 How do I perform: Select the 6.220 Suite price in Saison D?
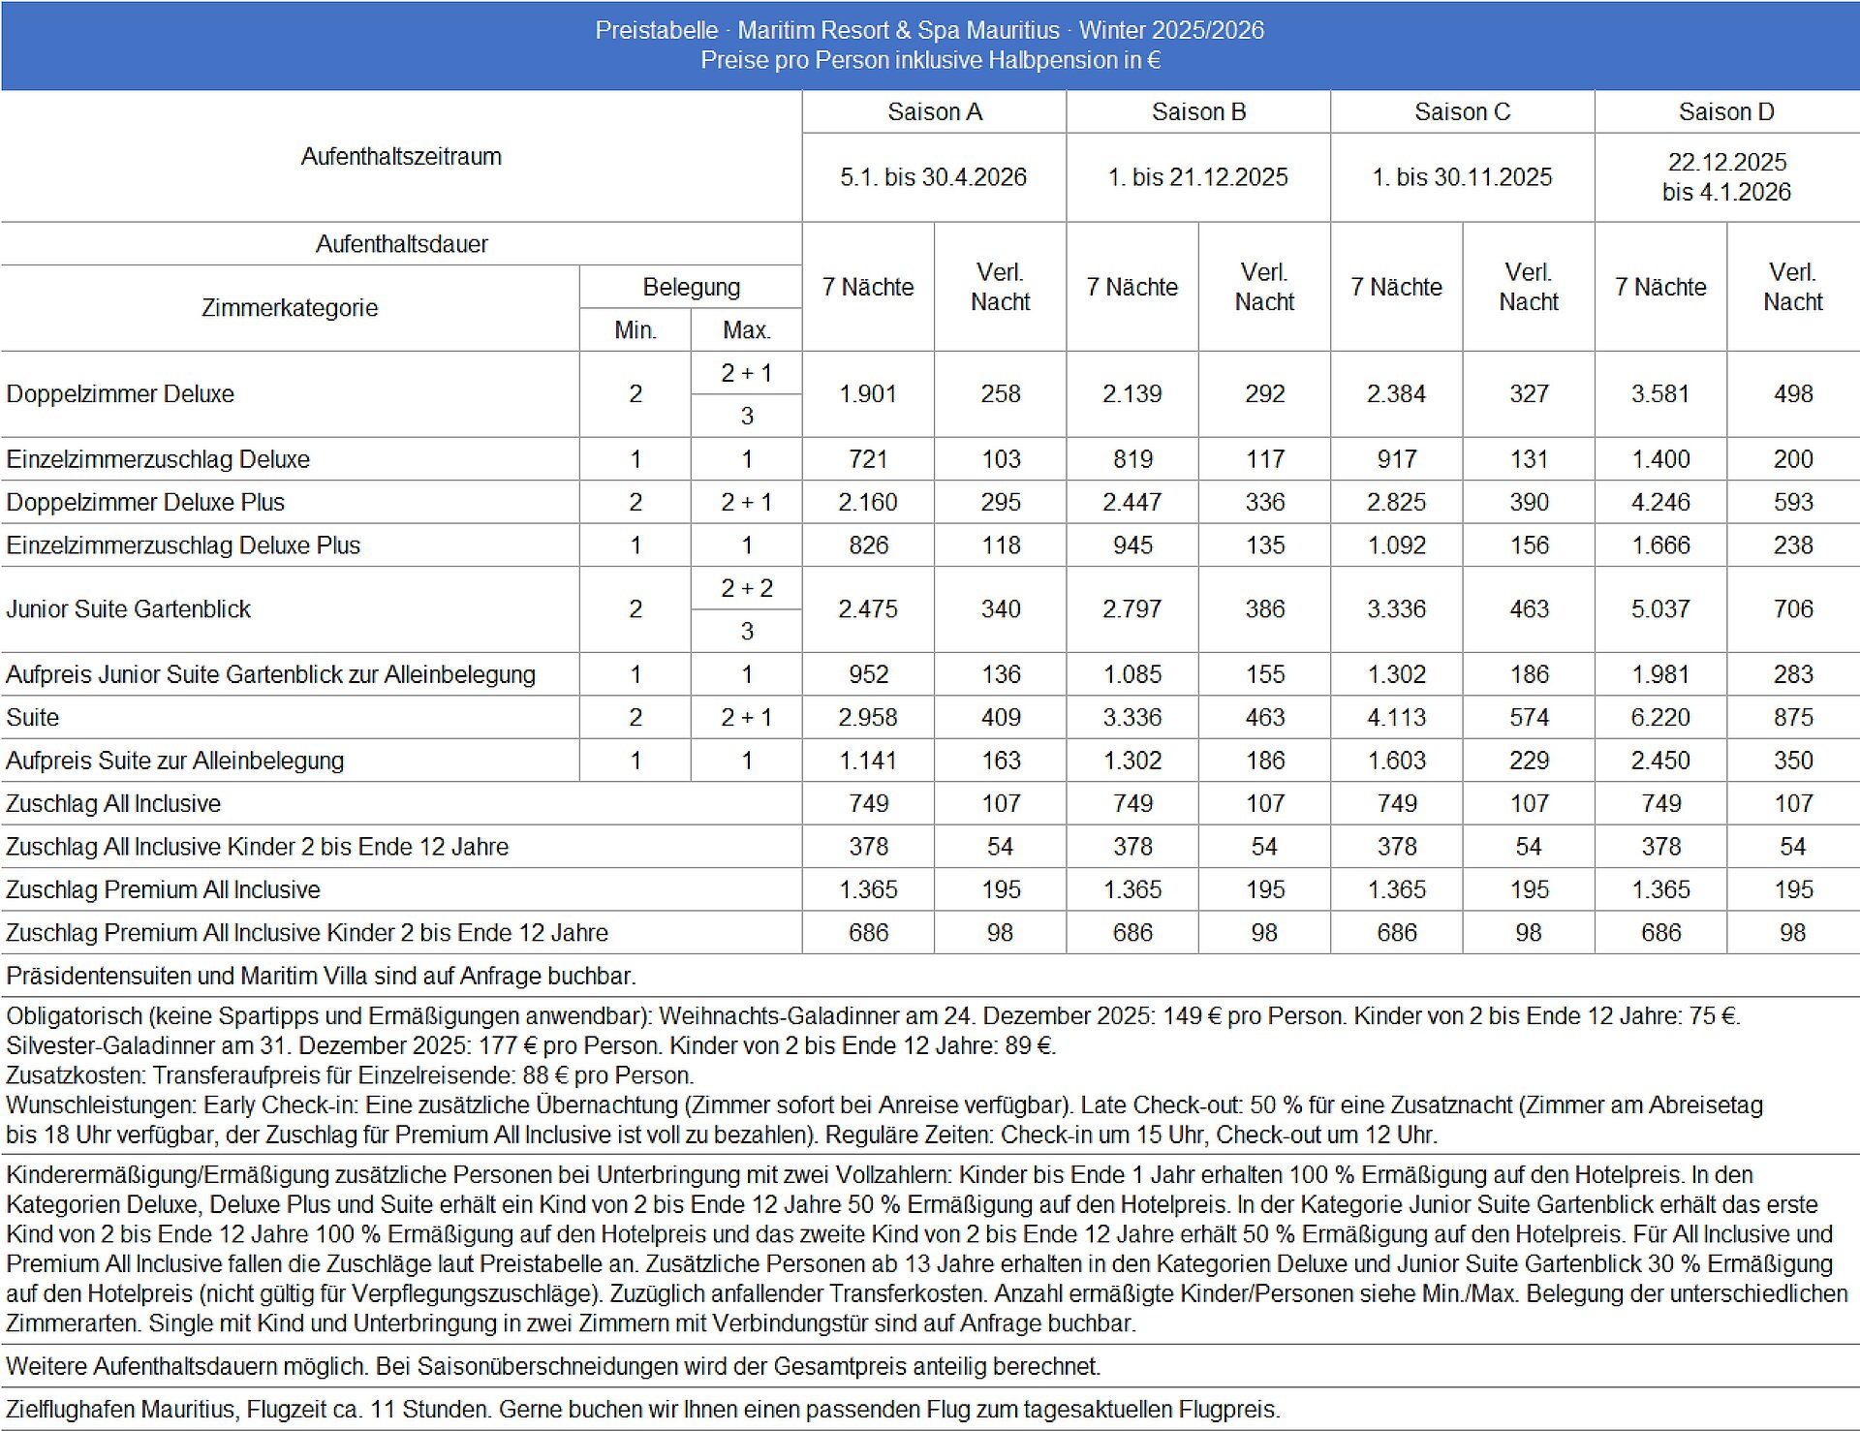tap(1660, 718)
